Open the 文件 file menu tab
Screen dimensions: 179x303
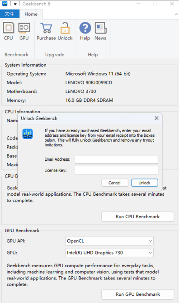click(x=9, y=14)
